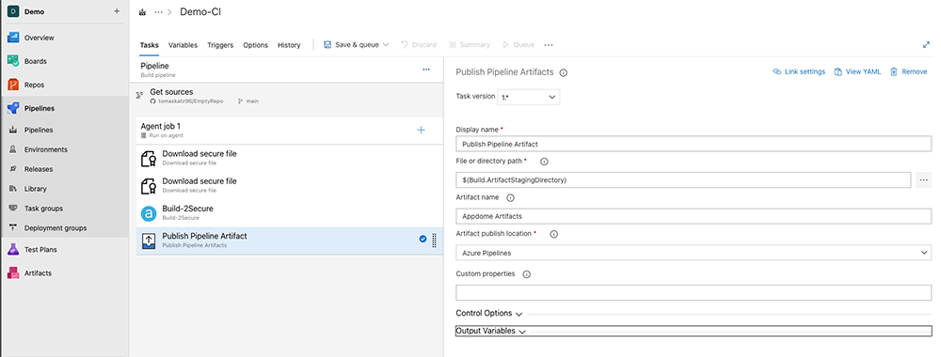Click the pipelines breadcrumb icon

[x=142, y=12]
